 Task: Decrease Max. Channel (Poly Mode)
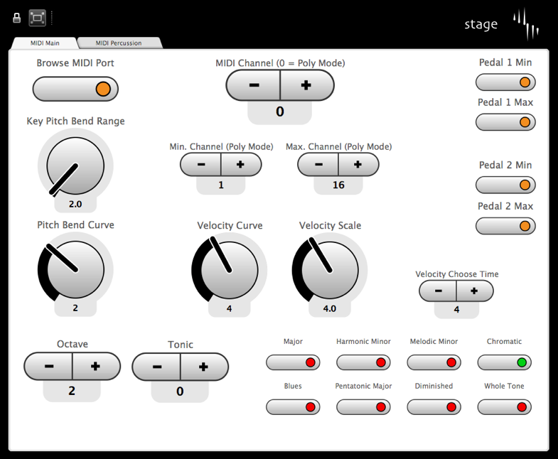click(318, 164)
